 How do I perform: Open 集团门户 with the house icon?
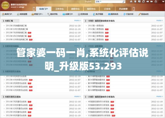coord(7,14)
